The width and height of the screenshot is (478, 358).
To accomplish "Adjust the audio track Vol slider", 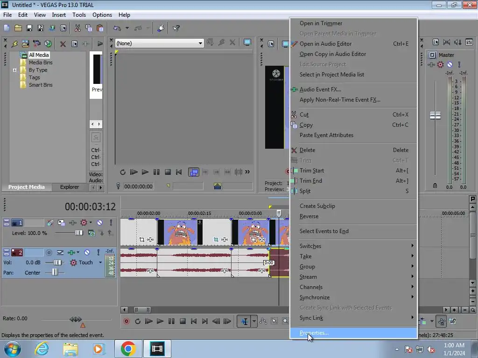I will click(57, 262).
